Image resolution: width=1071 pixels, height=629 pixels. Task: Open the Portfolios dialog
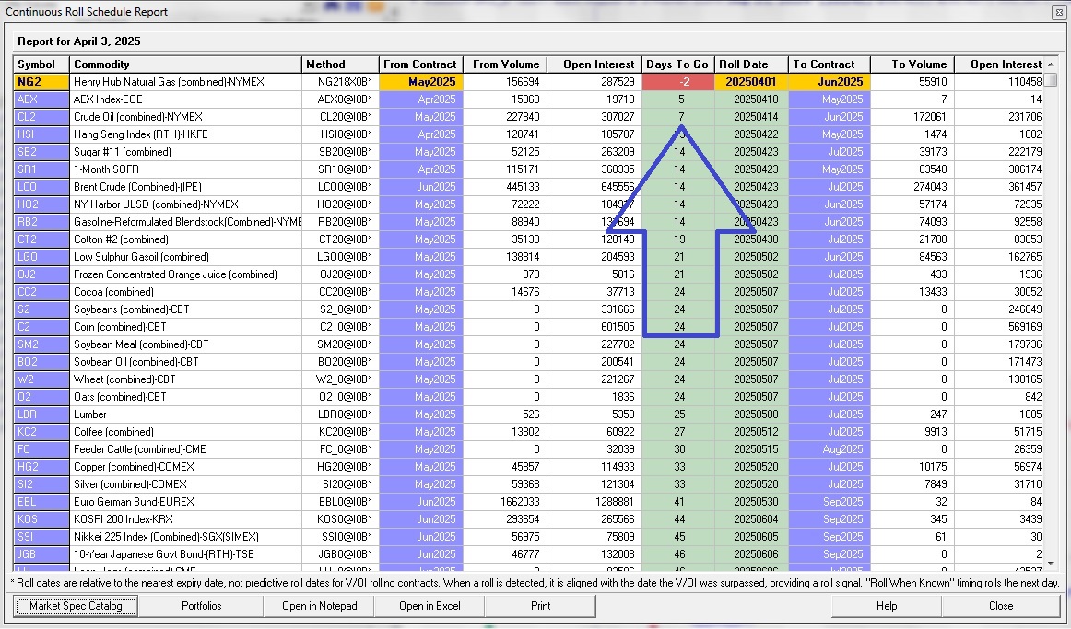tap(201, 606)
